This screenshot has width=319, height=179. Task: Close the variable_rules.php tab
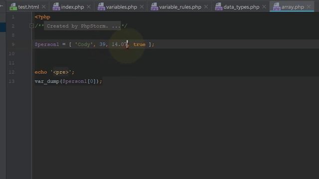coord(206,7)
